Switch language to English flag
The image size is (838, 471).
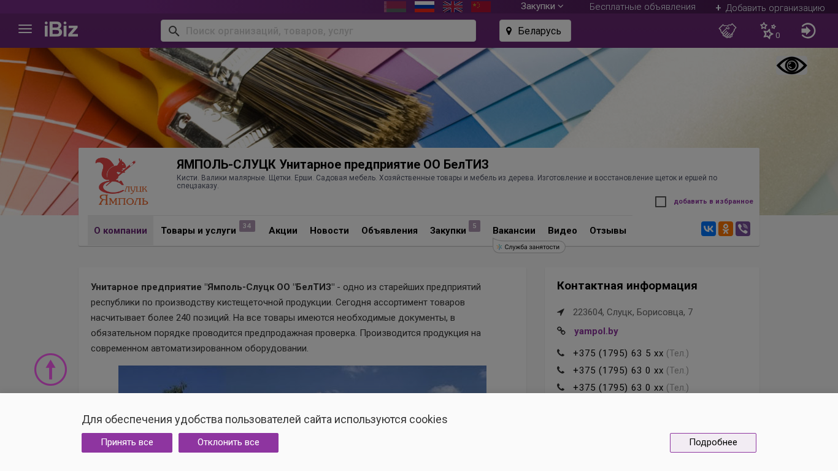coord(453,7)
